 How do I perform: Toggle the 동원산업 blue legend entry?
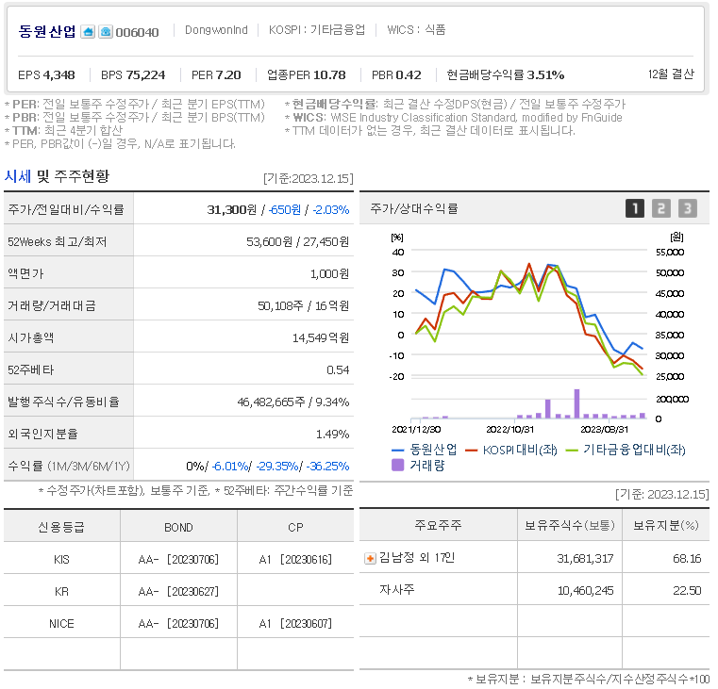425,450
